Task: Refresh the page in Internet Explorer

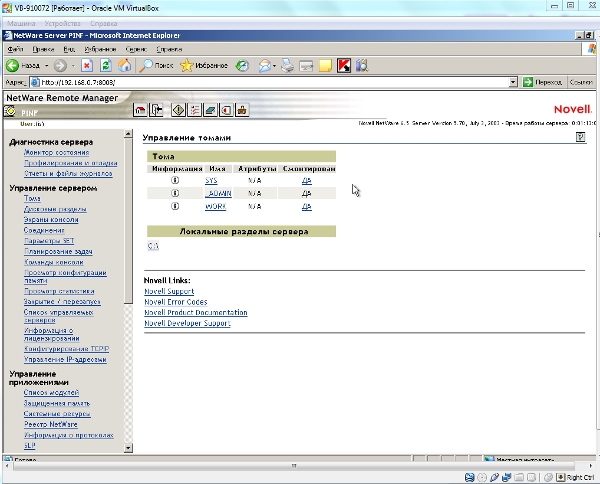Action: point(106,66)
